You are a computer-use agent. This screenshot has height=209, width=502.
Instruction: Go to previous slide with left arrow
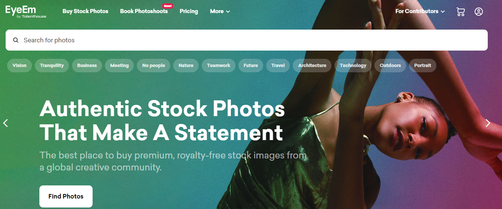tap(6, 123)
